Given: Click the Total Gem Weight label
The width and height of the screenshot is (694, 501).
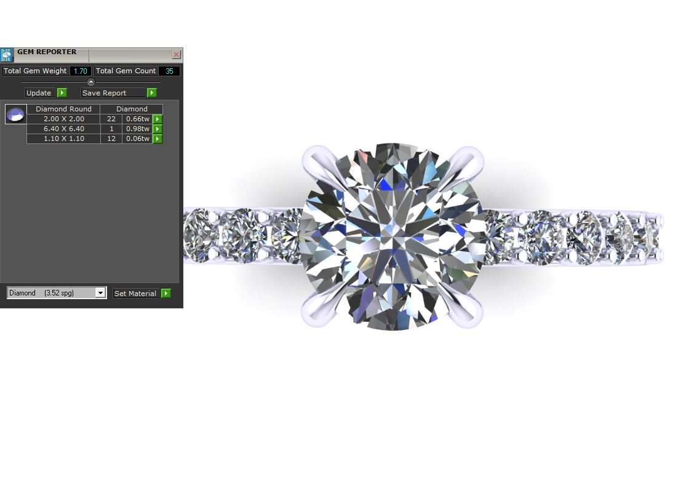Looking at the screenshot, I should point(35,71).
